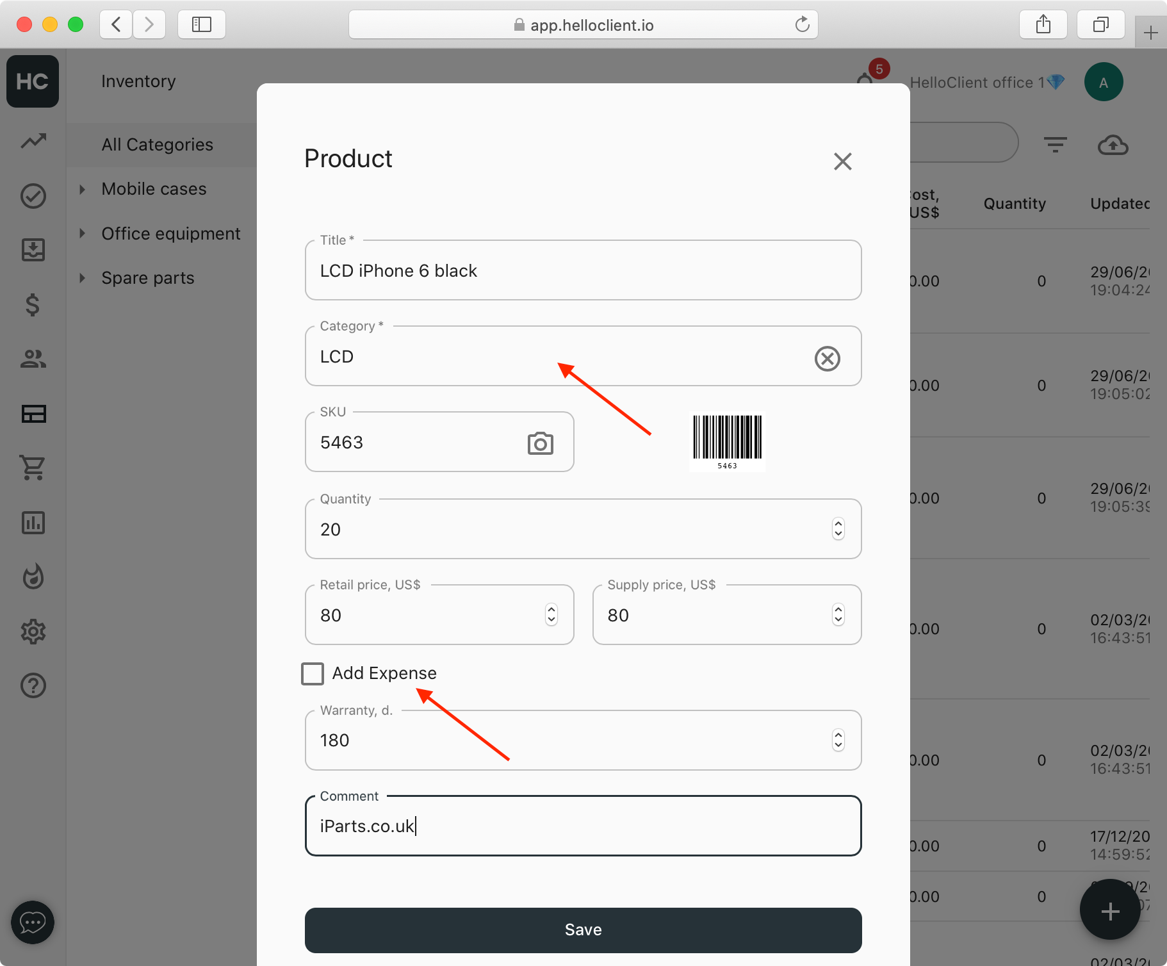Click the Safari address bar
The width and height of the screenshot is (1167, 966).
583,25
